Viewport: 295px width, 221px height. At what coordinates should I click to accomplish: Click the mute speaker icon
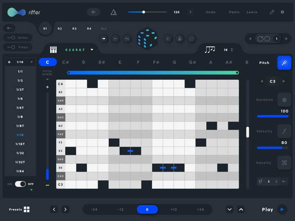click(x=94, y=12)
